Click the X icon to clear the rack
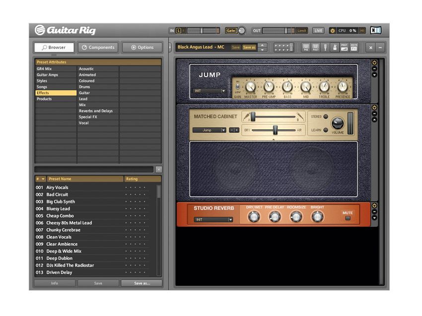Viewport: 422px width, 316px height. coord(371,47)
